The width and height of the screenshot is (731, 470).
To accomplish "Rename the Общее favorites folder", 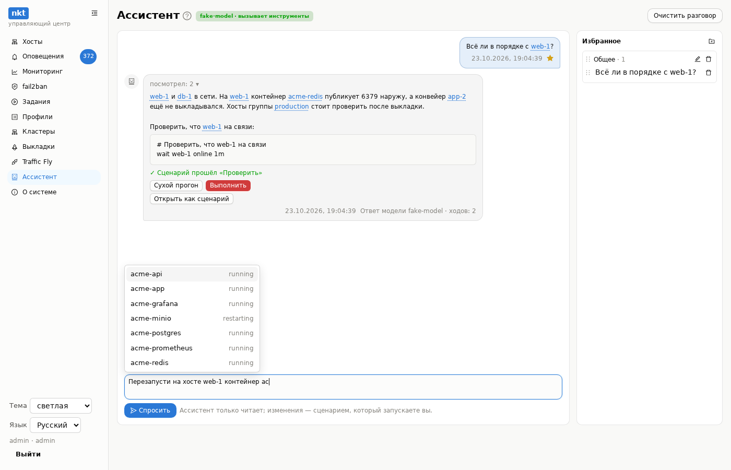I will coord(698,59).
